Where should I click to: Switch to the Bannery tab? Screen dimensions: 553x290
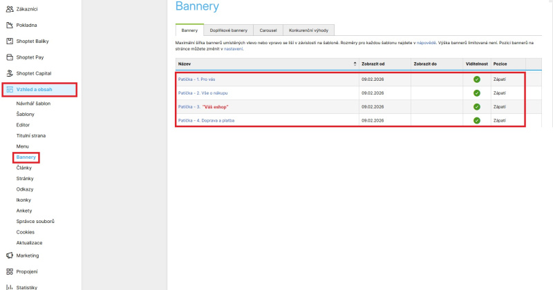[x=189, y=30]
